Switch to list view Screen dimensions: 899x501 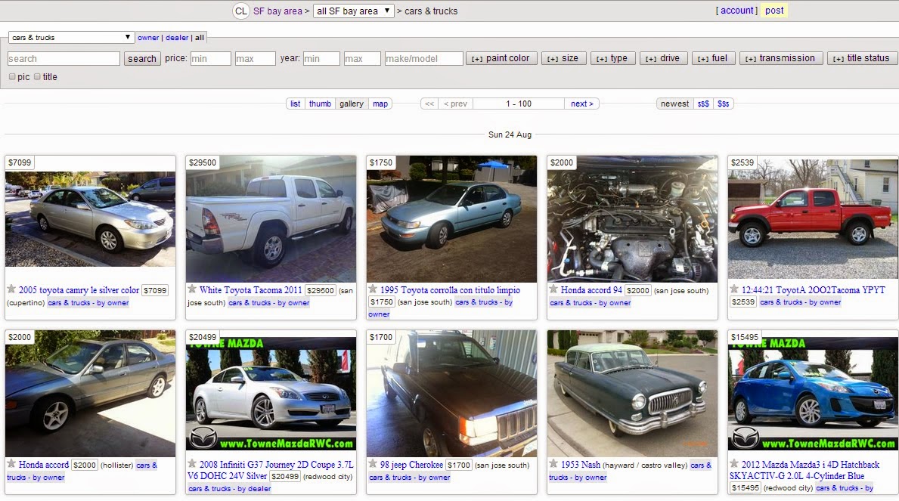click(x=296, y=104)
